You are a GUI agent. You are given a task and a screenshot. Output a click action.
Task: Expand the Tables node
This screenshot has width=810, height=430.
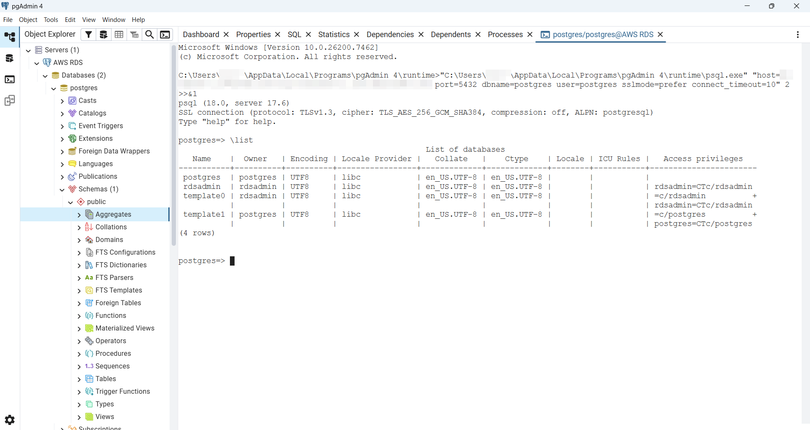point(79,379)
